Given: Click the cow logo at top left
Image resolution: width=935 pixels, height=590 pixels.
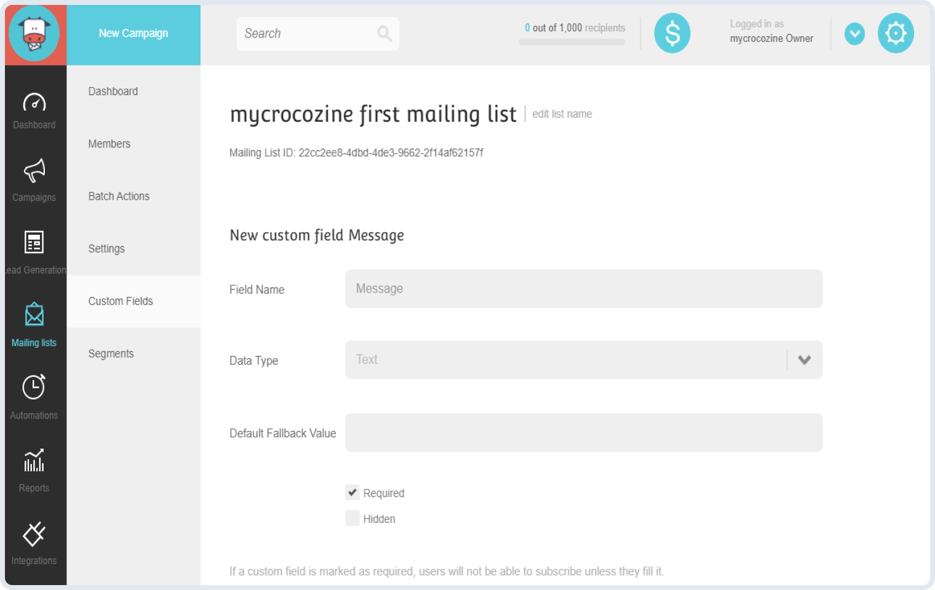Looking at the screenshot, I should 35,34.
